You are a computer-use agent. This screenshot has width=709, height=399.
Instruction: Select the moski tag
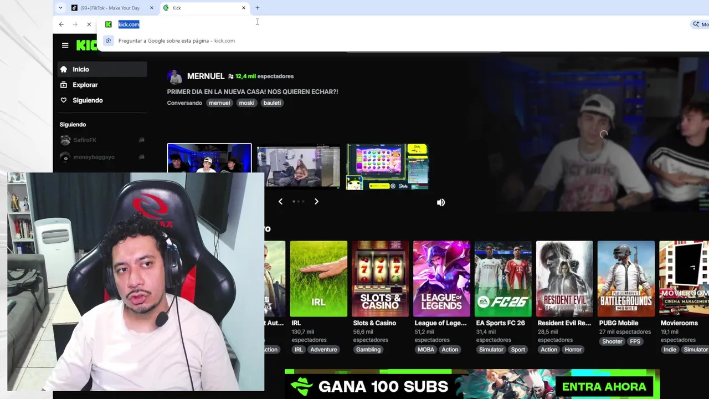246,103
